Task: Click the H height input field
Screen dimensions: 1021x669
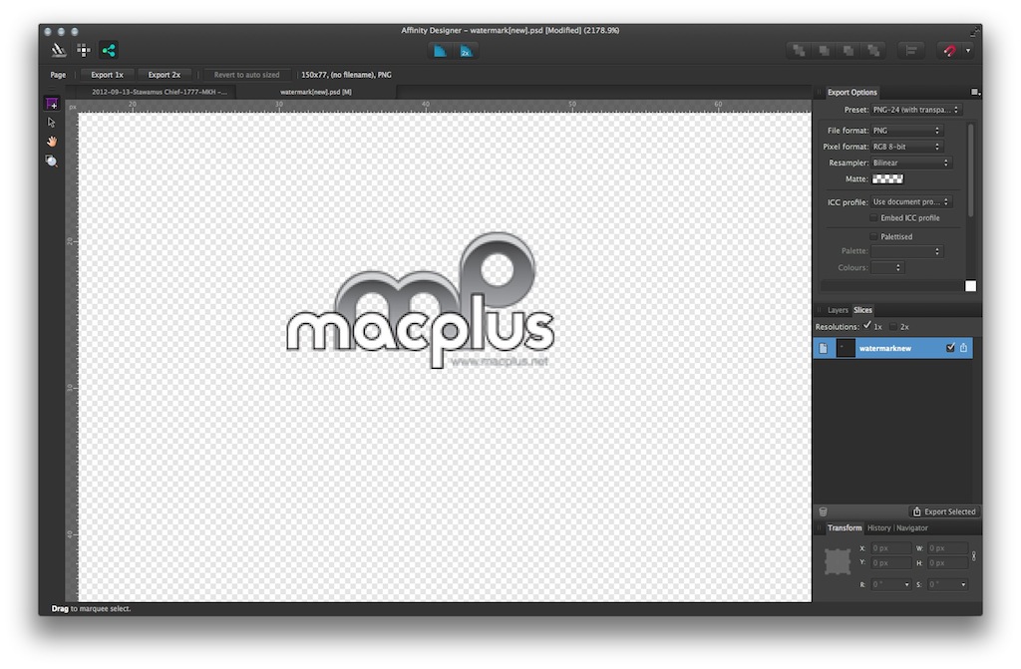Action: [x=947, y=563]
